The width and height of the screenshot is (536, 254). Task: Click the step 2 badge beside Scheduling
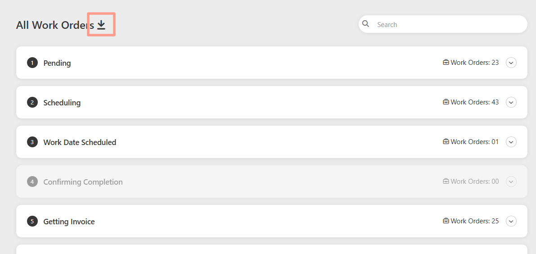coord(32,103)
